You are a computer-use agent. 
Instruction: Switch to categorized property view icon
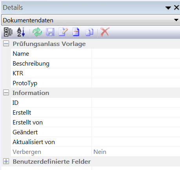(x=8, y=32)
